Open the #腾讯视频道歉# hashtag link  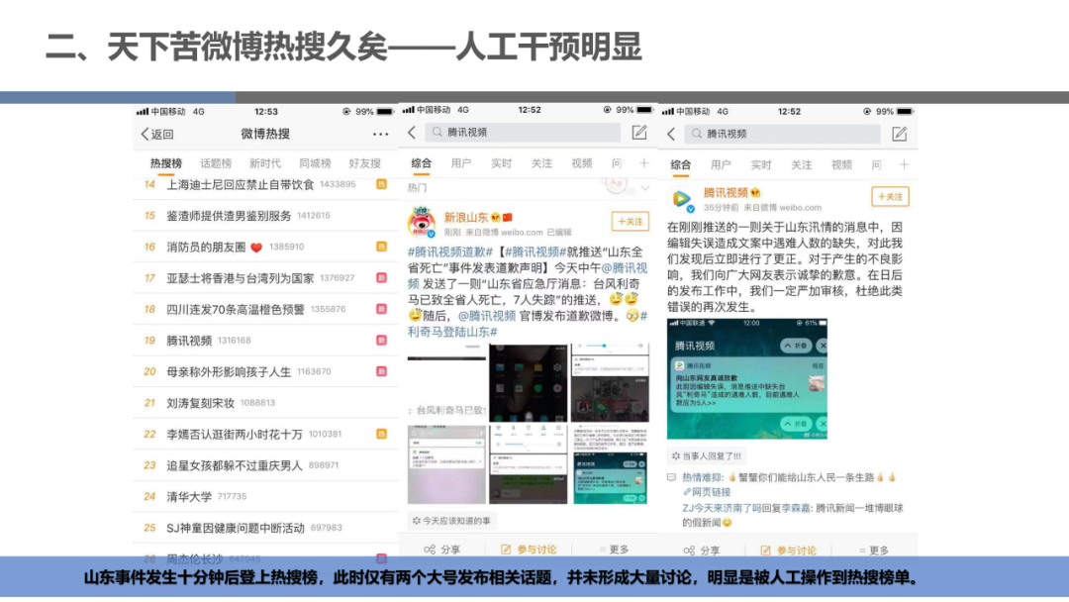450,252
